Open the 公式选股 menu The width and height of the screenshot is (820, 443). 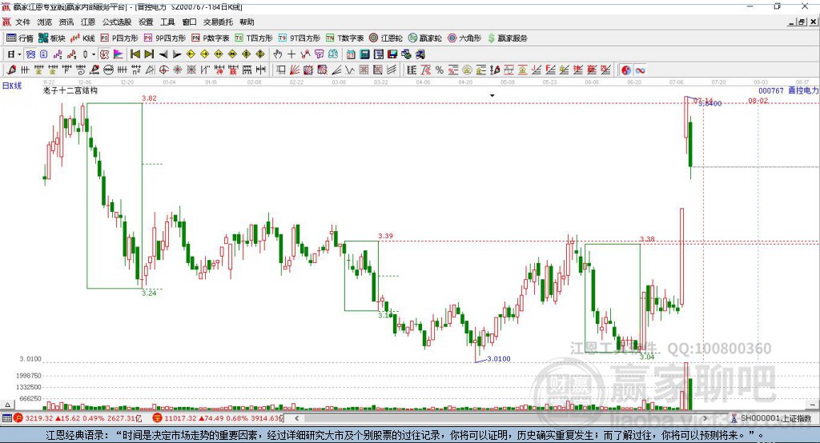(117, 22)
